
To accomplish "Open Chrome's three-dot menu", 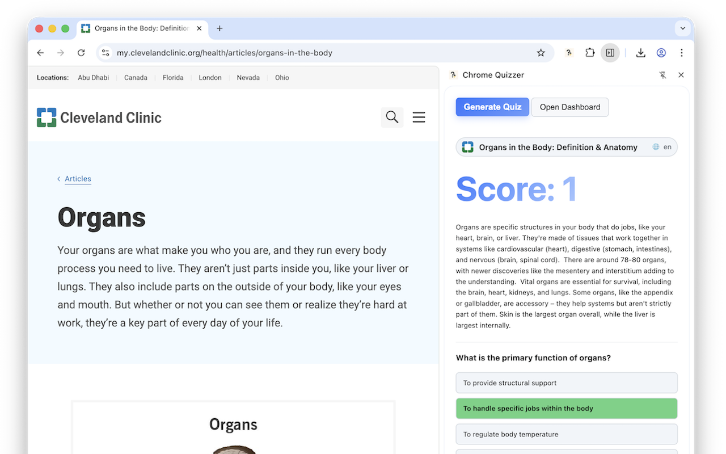I will tap(681, 52).
